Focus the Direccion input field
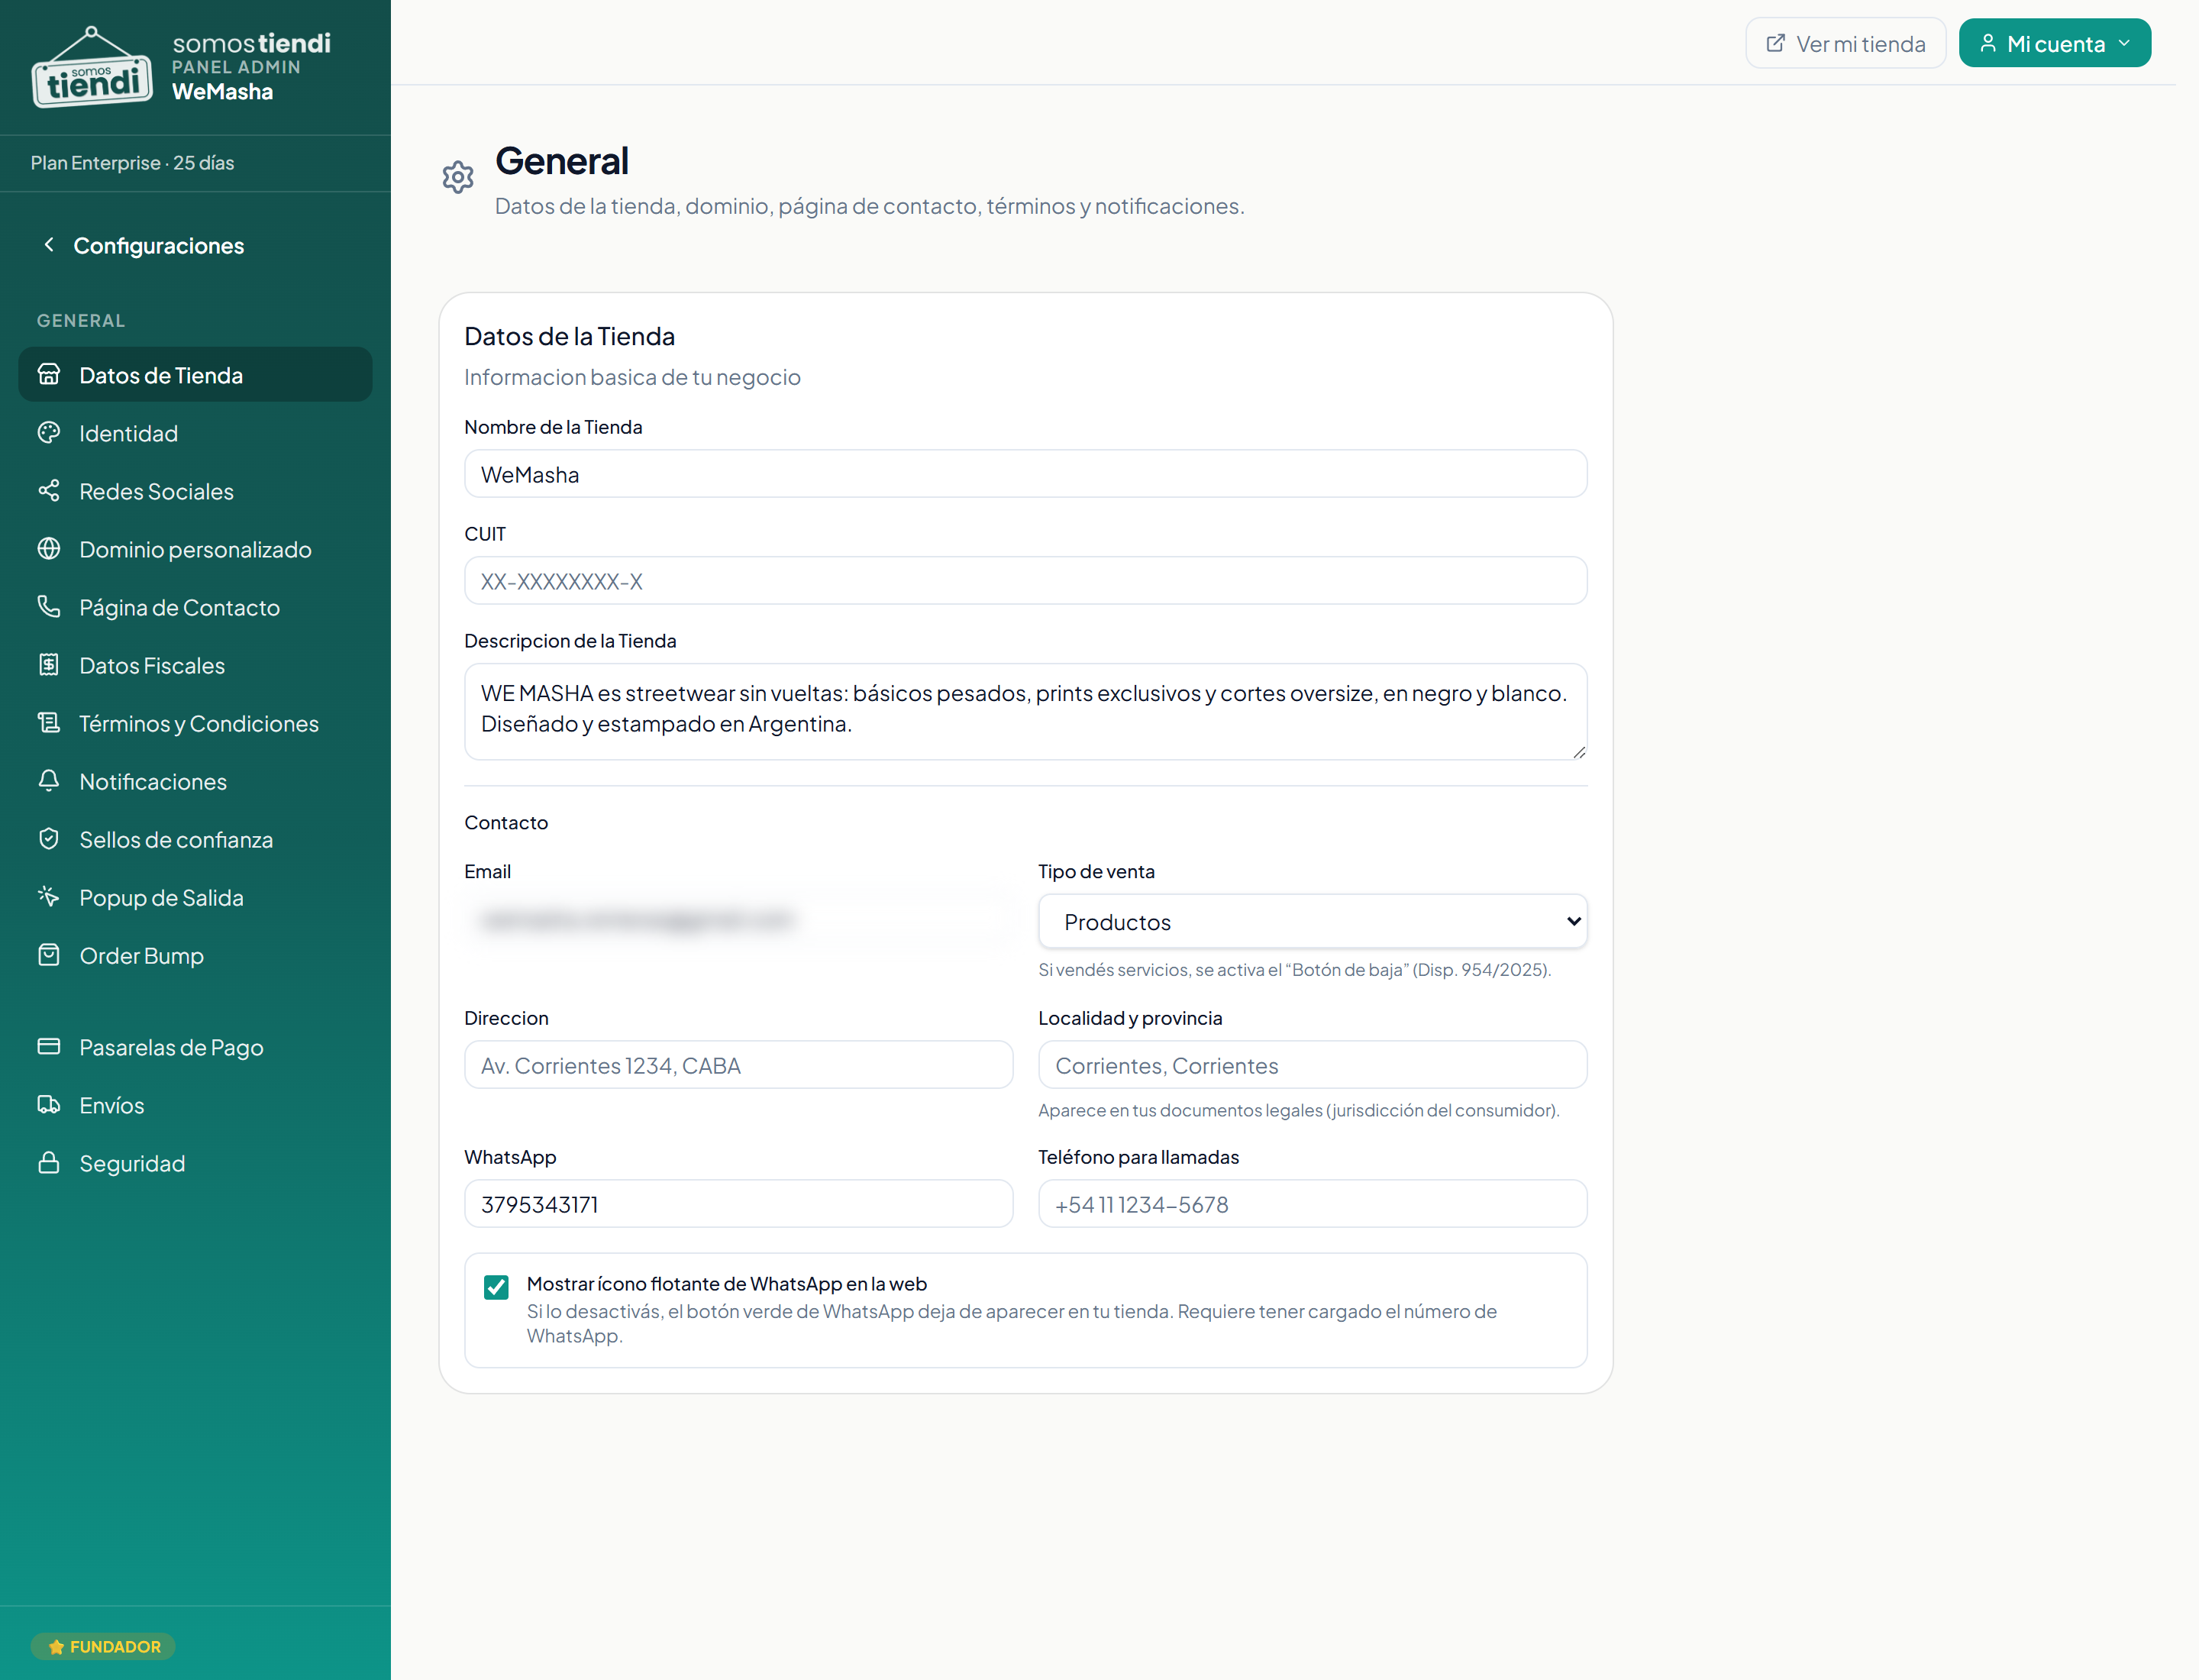The image size is (2199, 1680). coord(738,1065)
